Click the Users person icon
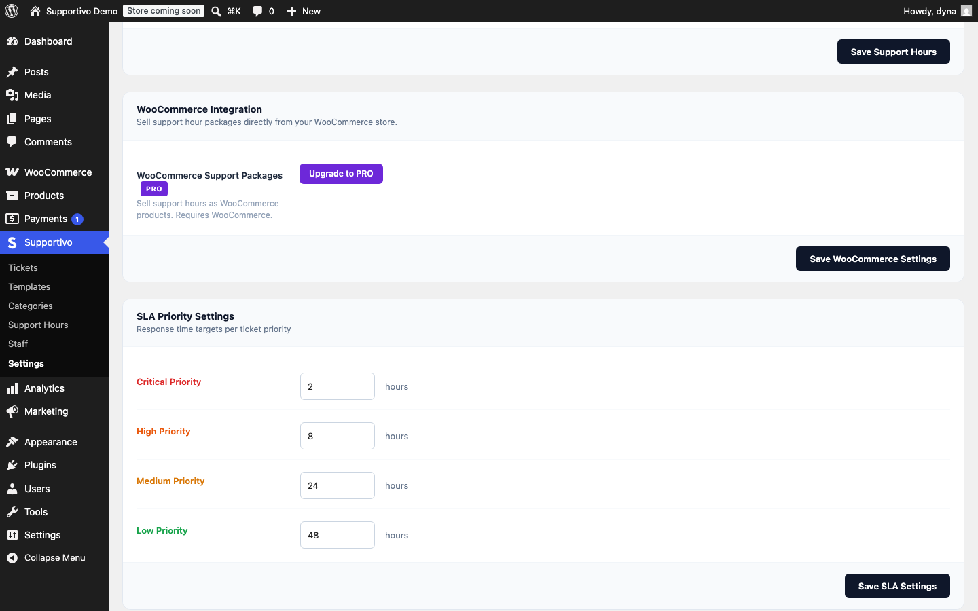Viewport: 978px width, 611px height. 12,489
